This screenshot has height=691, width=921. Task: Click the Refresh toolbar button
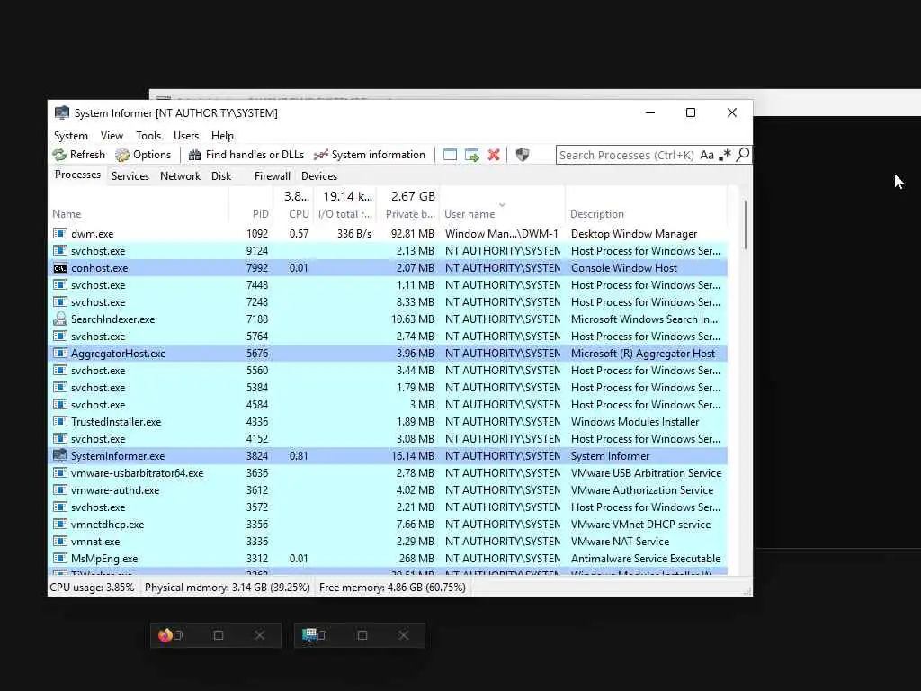coord(79,155)
